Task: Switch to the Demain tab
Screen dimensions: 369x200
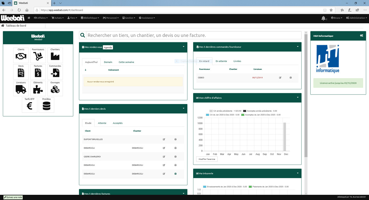Action: tap(108, 62)
